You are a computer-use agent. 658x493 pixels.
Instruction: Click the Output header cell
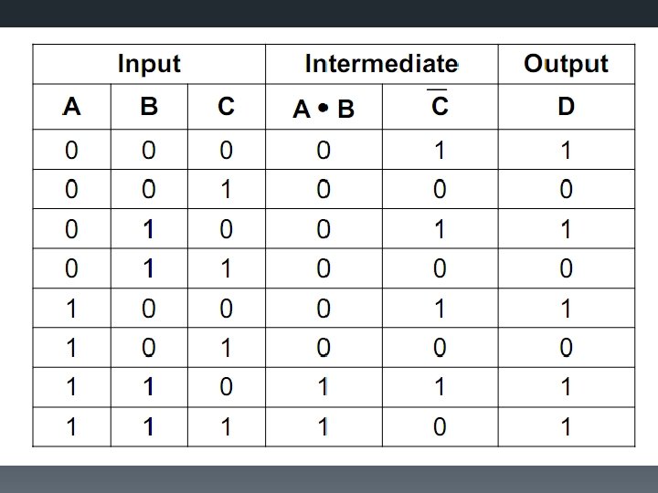tap(566, 64)
